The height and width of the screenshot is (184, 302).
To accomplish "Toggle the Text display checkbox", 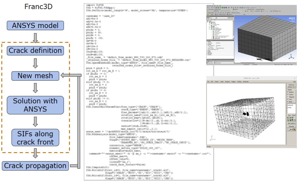I will pyautogui.click(x=288, y=99).
